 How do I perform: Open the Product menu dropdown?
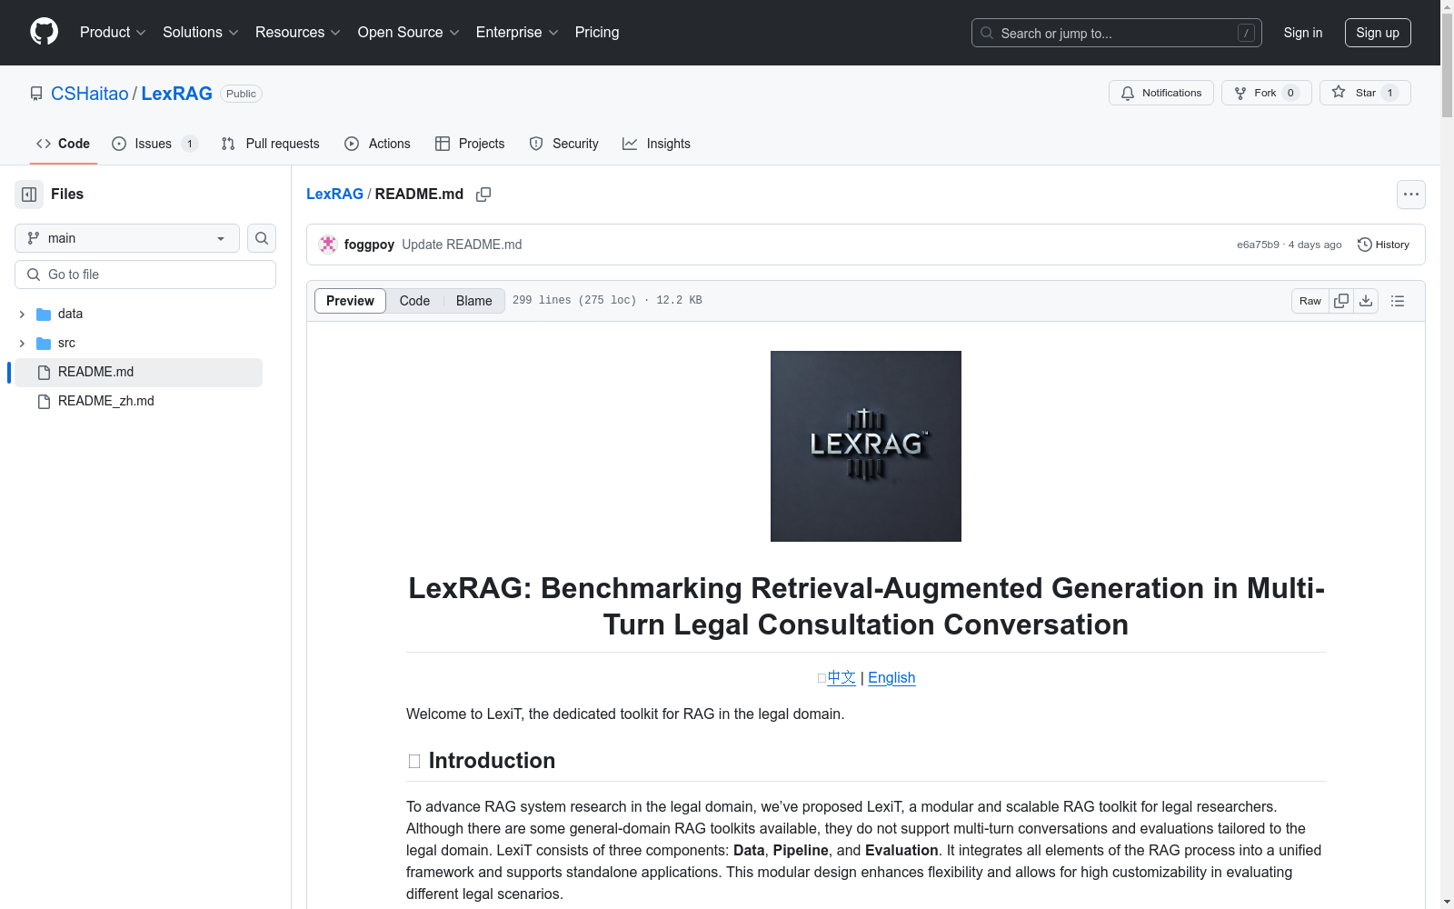click(113, 32)
